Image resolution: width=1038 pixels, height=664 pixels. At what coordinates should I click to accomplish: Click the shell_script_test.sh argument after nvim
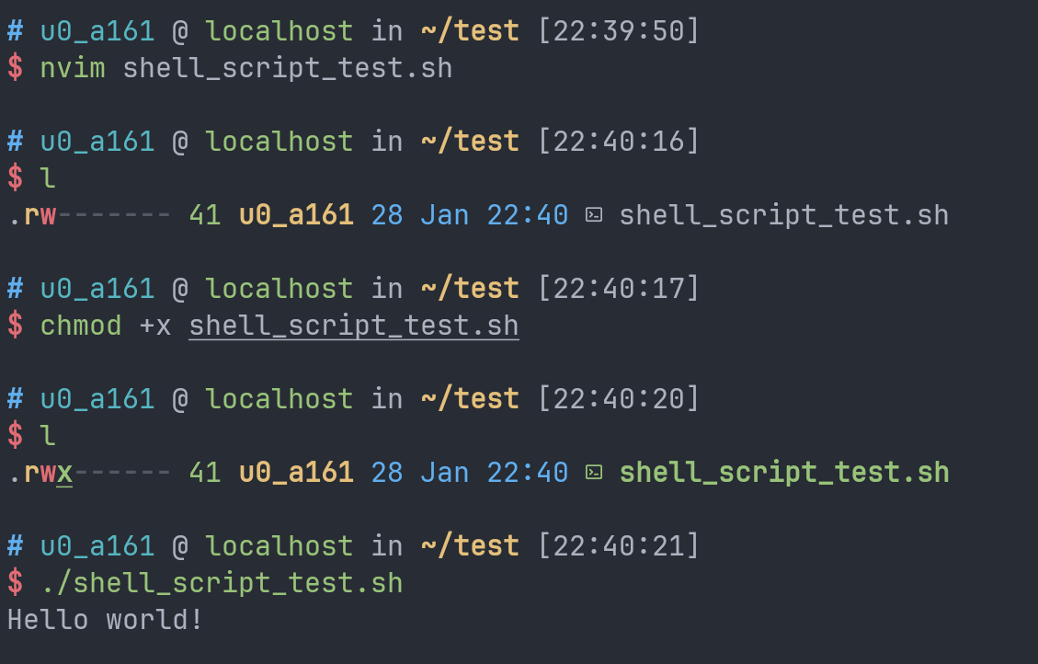pyautogui.click(x=288, y=68)
